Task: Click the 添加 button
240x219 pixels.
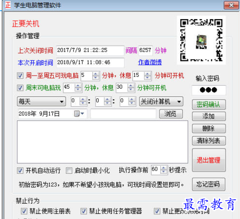Action: point(209,116)
